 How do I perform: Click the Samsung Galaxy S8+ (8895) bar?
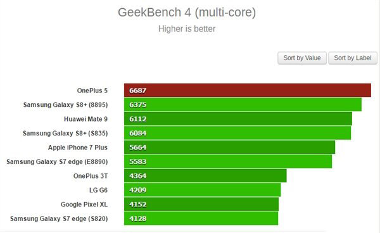(x=243, y=104)
